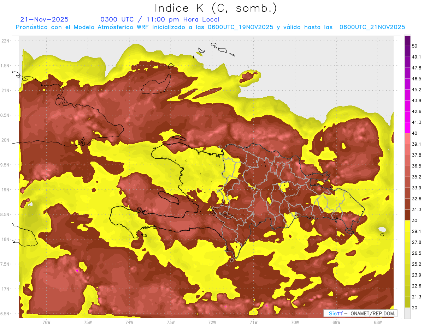Image resolution: width=424 pixels, height=327 pixels.
Task: Click the dark brown colorbar segment between 30 and 31.3
Action: [x=407, y=215]
